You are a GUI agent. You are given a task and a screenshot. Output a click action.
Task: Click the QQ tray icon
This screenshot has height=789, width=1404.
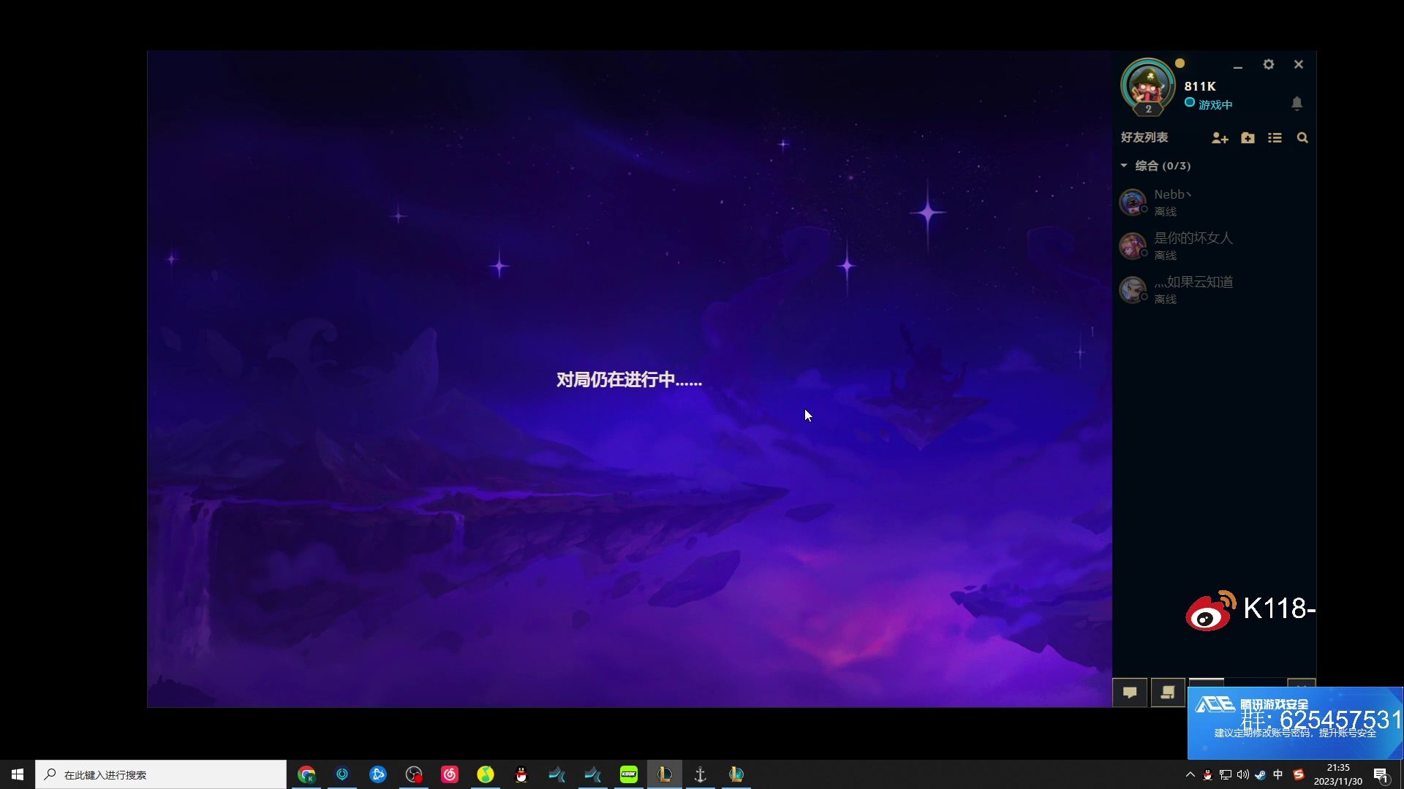tap(1208, 774)
